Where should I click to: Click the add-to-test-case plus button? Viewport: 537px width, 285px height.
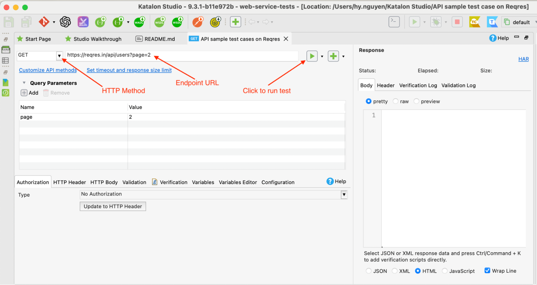pyautogui.click(x=333, y=56)
